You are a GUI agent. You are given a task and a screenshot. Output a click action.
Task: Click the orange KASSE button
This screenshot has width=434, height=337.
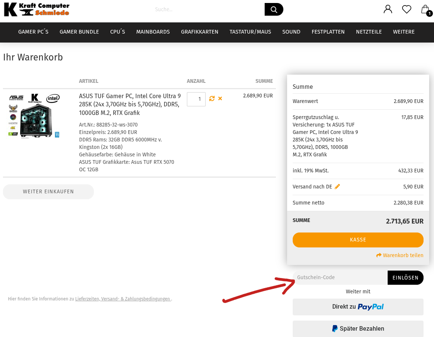(x=358, y=240)
